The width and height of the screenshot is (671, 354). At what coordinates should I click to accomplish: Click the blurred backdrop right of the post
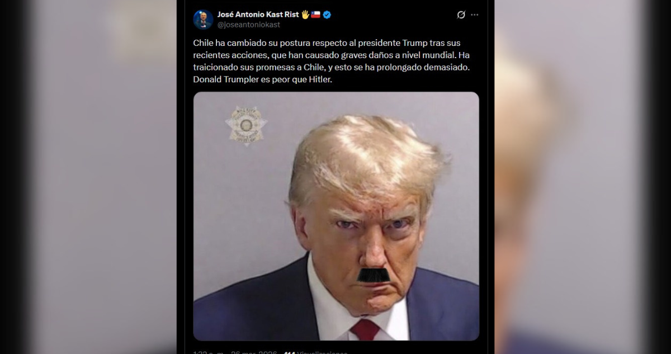pyautogui.click(x=583, y=177)
